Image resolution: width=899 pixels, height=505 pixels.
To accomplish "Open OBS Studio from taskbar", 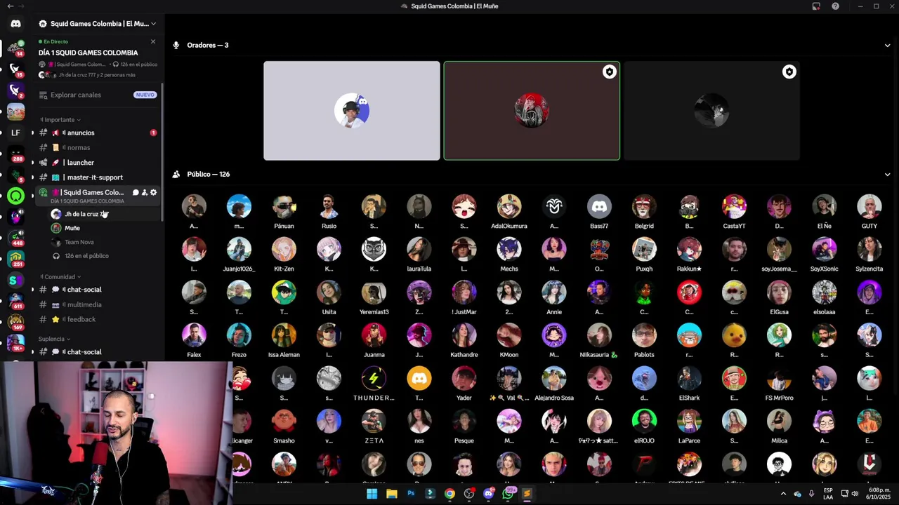I will pyautogui.click(x=469, y=494).
